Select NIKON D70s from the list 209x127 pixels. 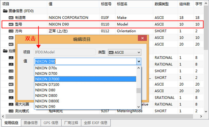pyautogui.click(x=85, y=68)
